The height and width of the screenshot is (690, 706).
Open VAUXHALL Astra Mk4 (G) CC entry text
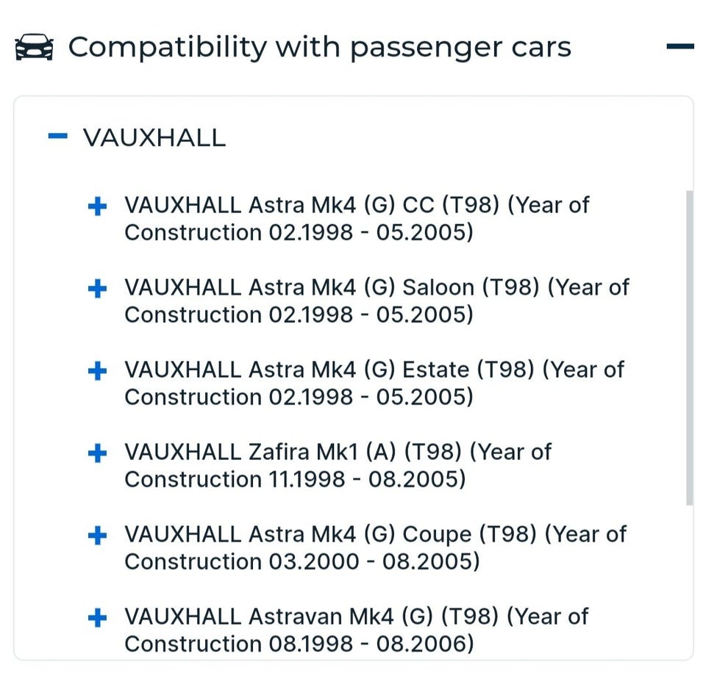357,218
